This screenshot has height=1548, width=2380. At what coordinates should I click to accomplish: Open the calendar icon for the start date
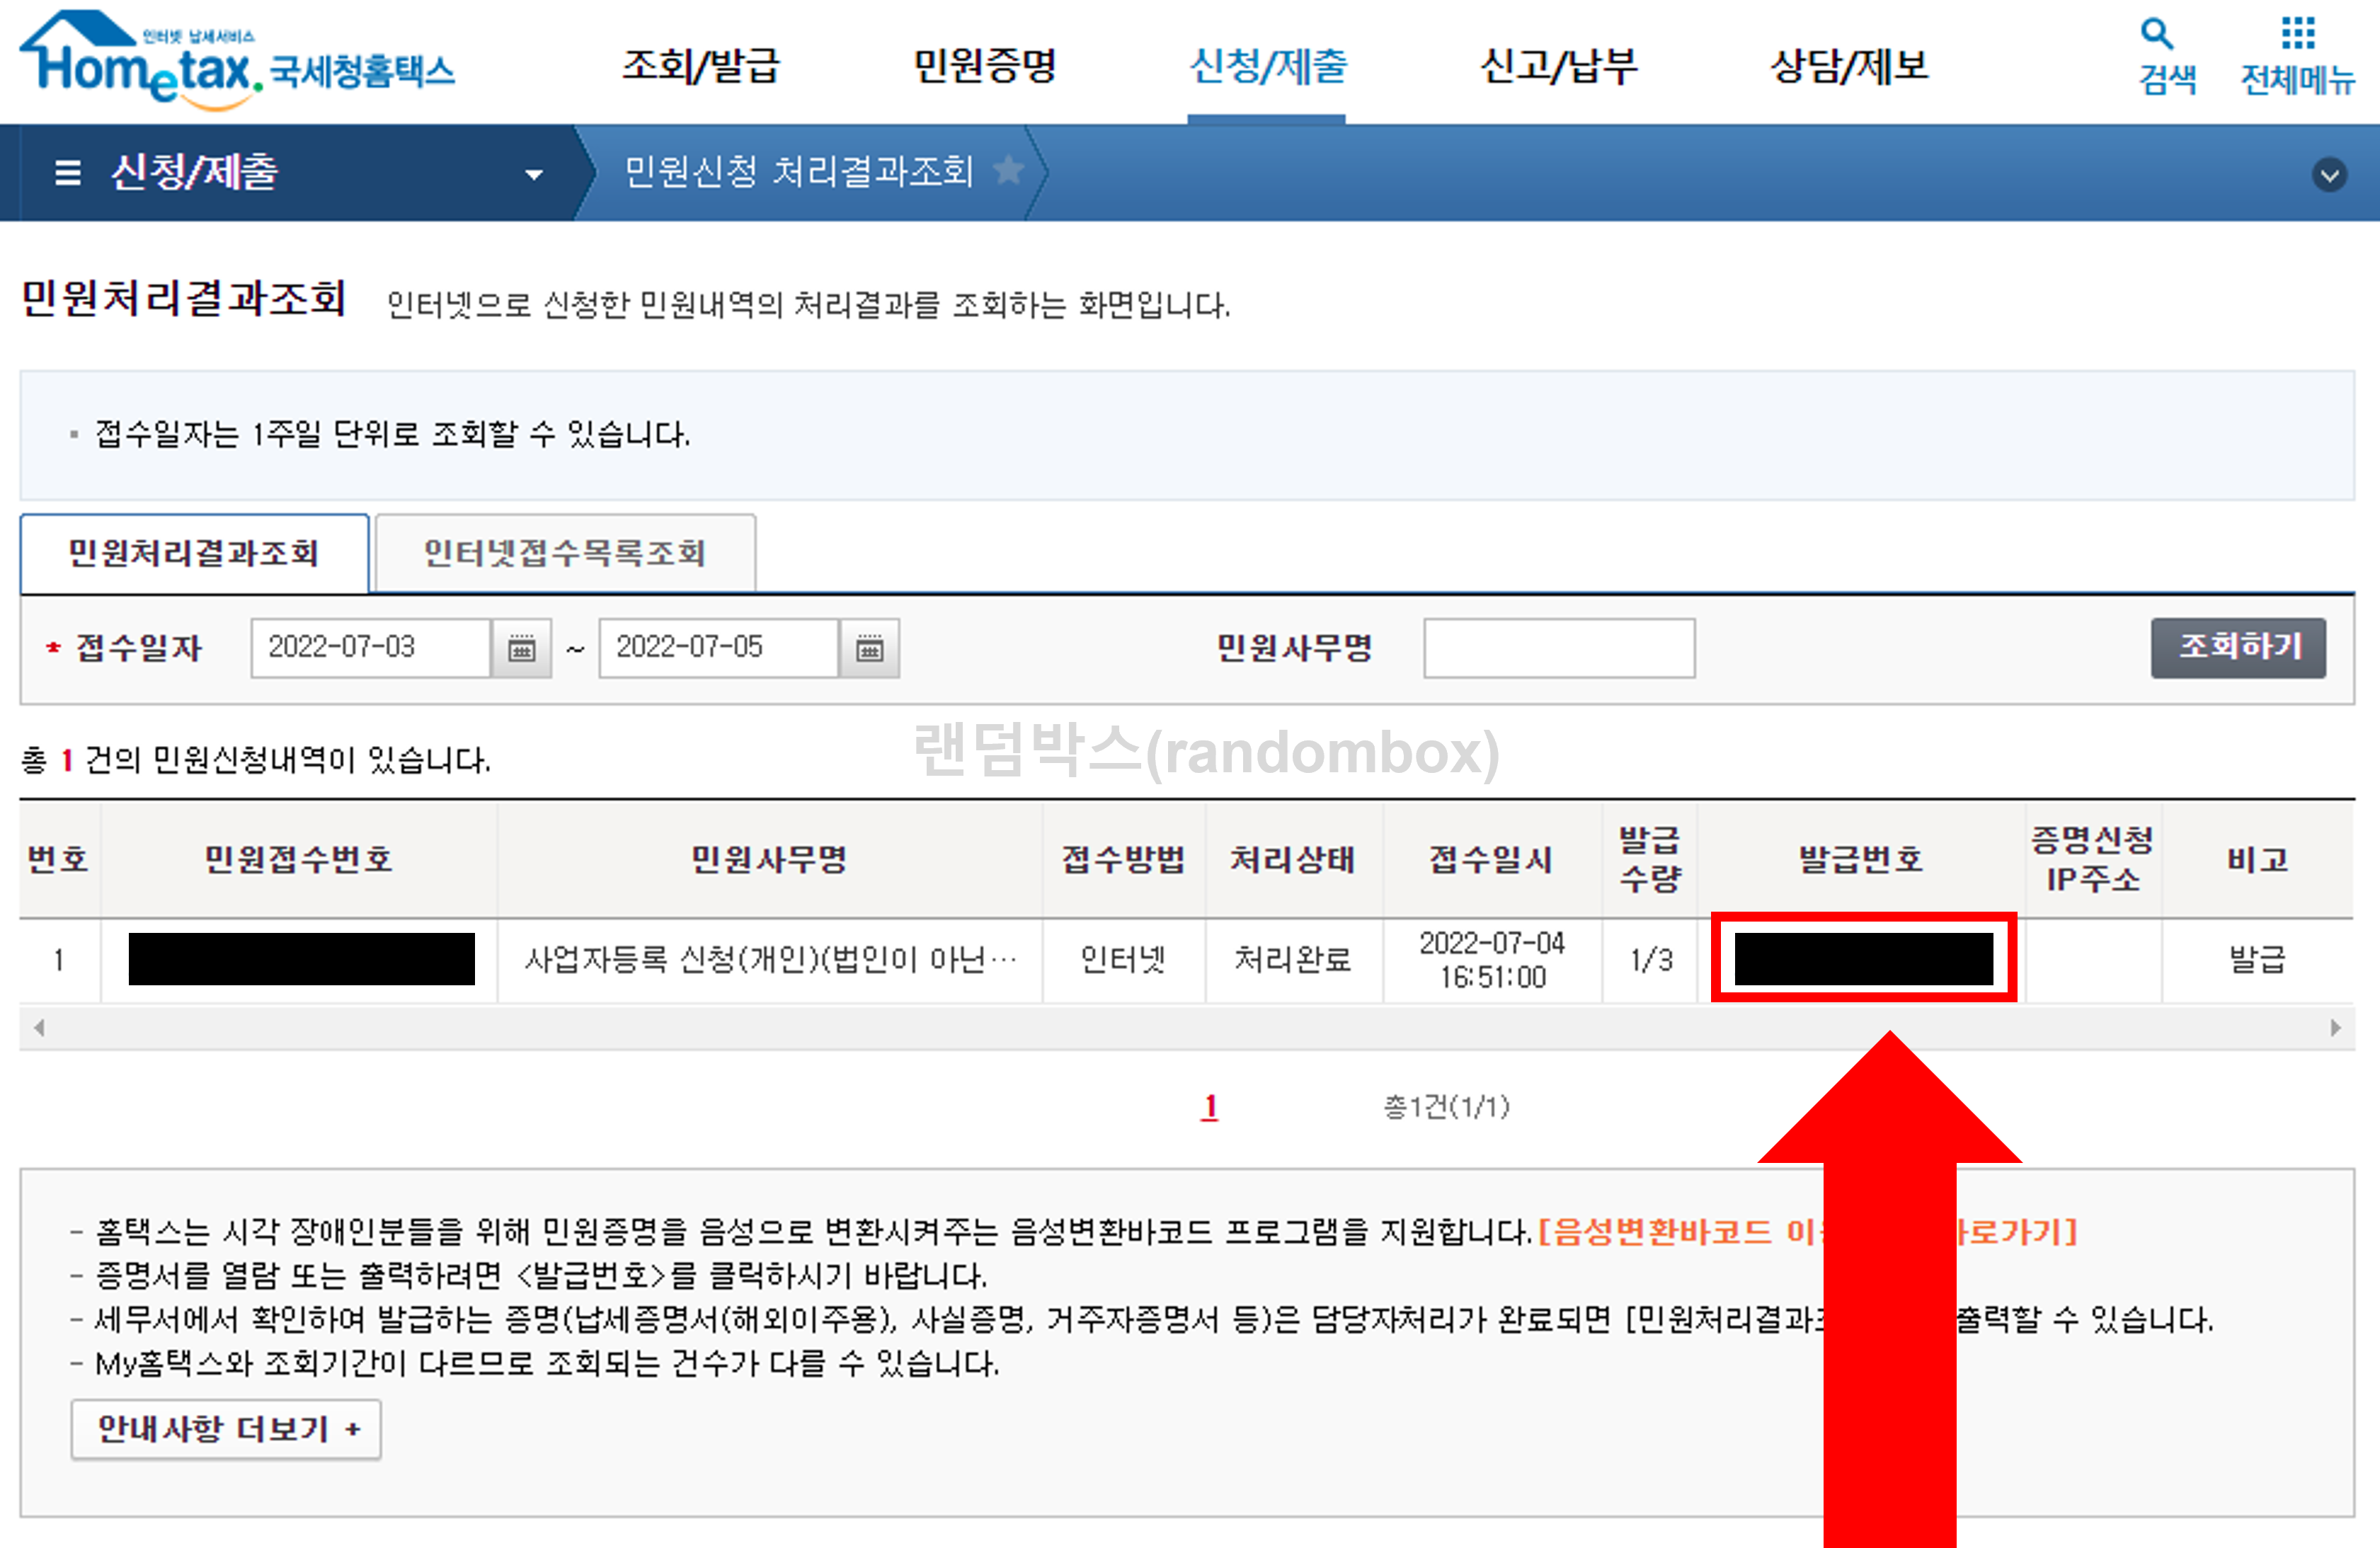point(523,648)
